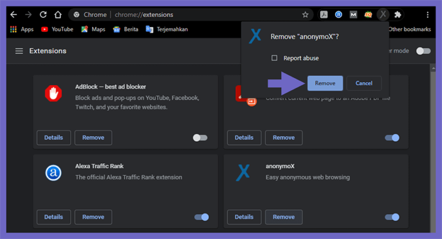This screenshot has height=239, width=442.
Task: Click the AdBlock red hand icon
Action: pos(54,94)
